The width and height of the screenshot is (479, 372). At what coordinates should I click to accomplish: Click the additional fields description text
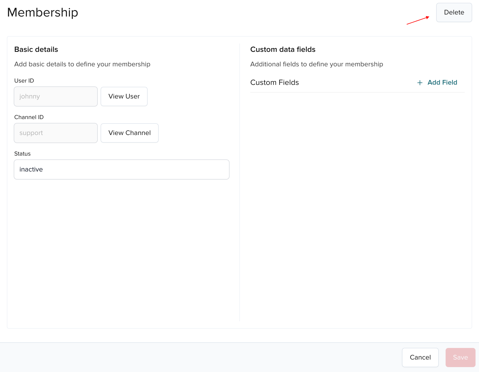coord(316,64)
